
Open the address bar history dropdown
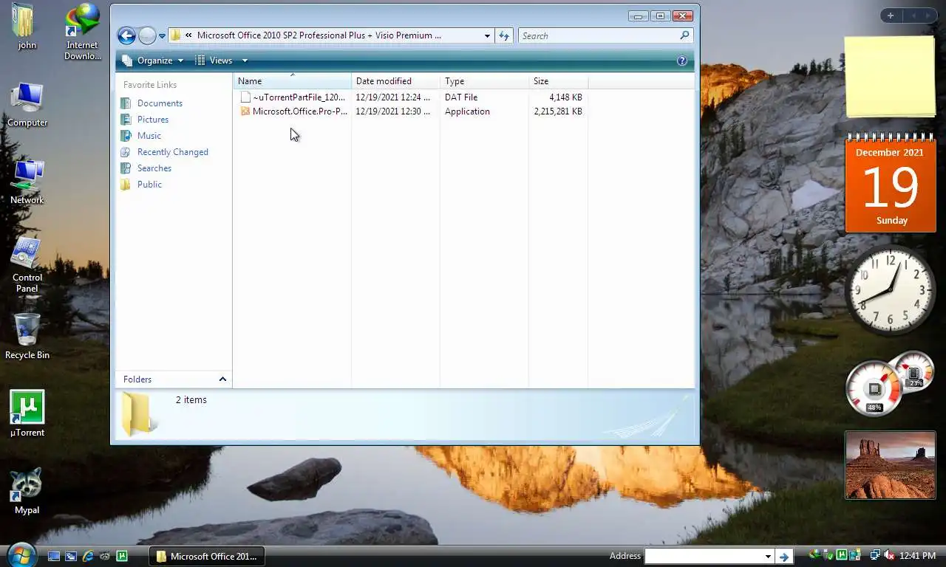point(487,35)
